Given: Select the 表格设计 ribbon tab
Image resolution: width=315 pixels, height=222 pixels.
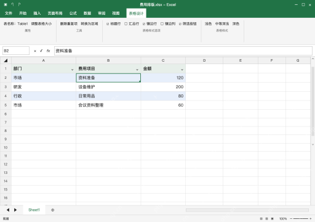Looking at the screenshot, I should point(136,14).
